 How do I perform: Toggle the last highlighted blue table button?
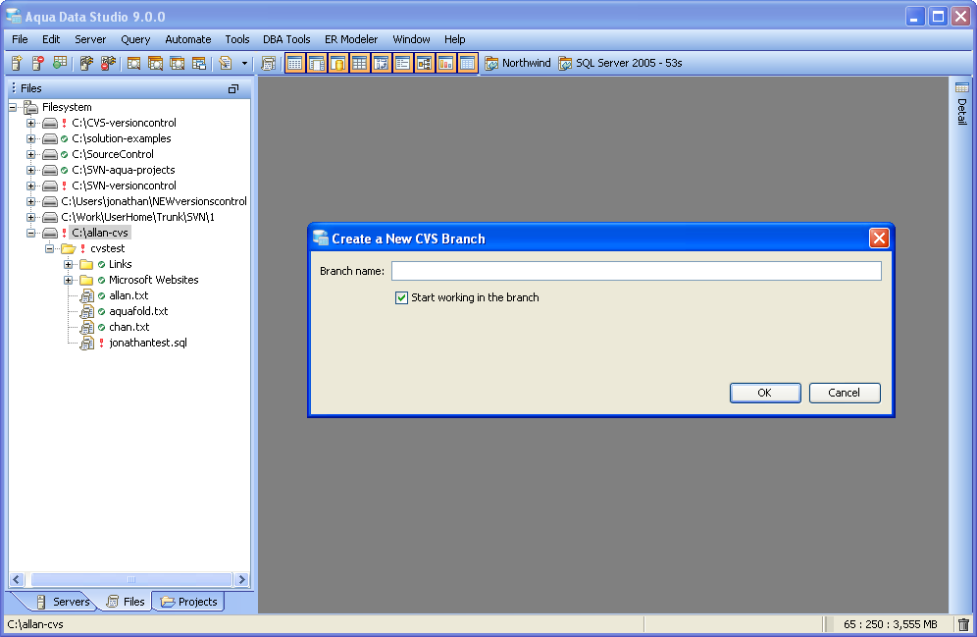coord(467,63)
